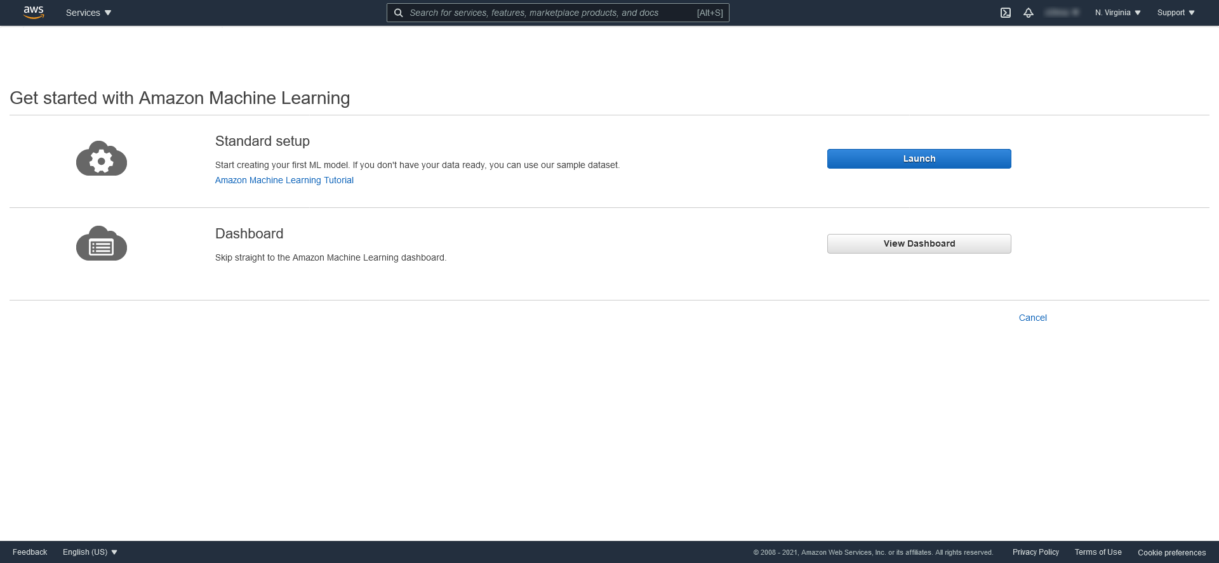Change language via English (US) dropdown
Screen dimensions: 1219x563
[90, 552]
